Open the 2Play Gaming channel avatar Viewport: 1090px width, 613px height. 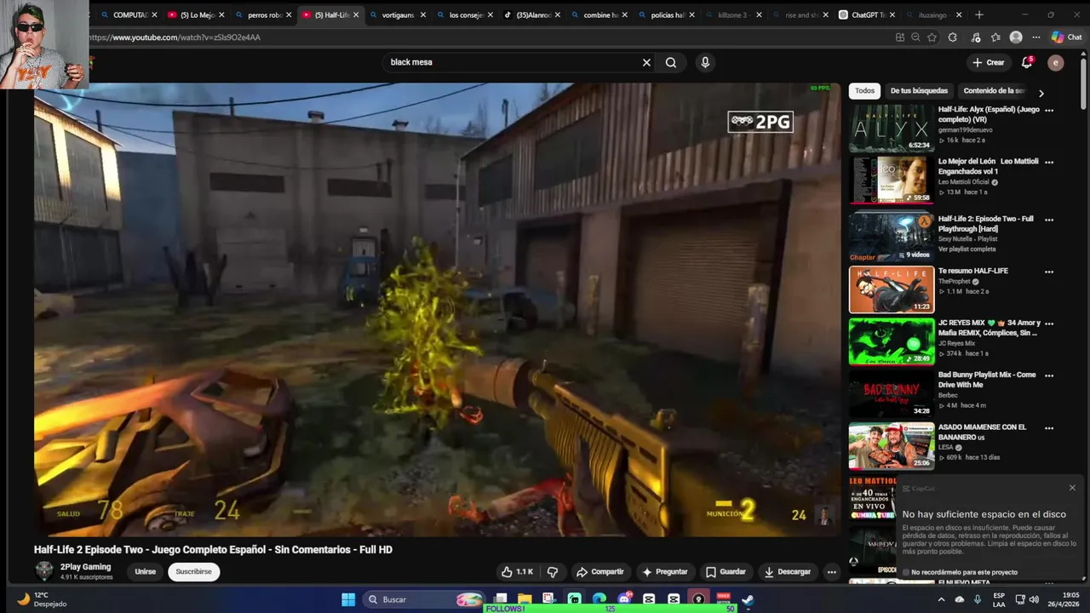[x=43, y=571]
